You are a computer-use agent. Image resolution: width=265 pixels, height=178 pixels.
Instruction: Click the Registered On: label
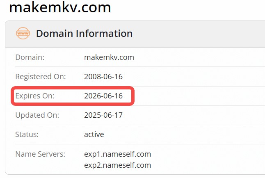41,77
